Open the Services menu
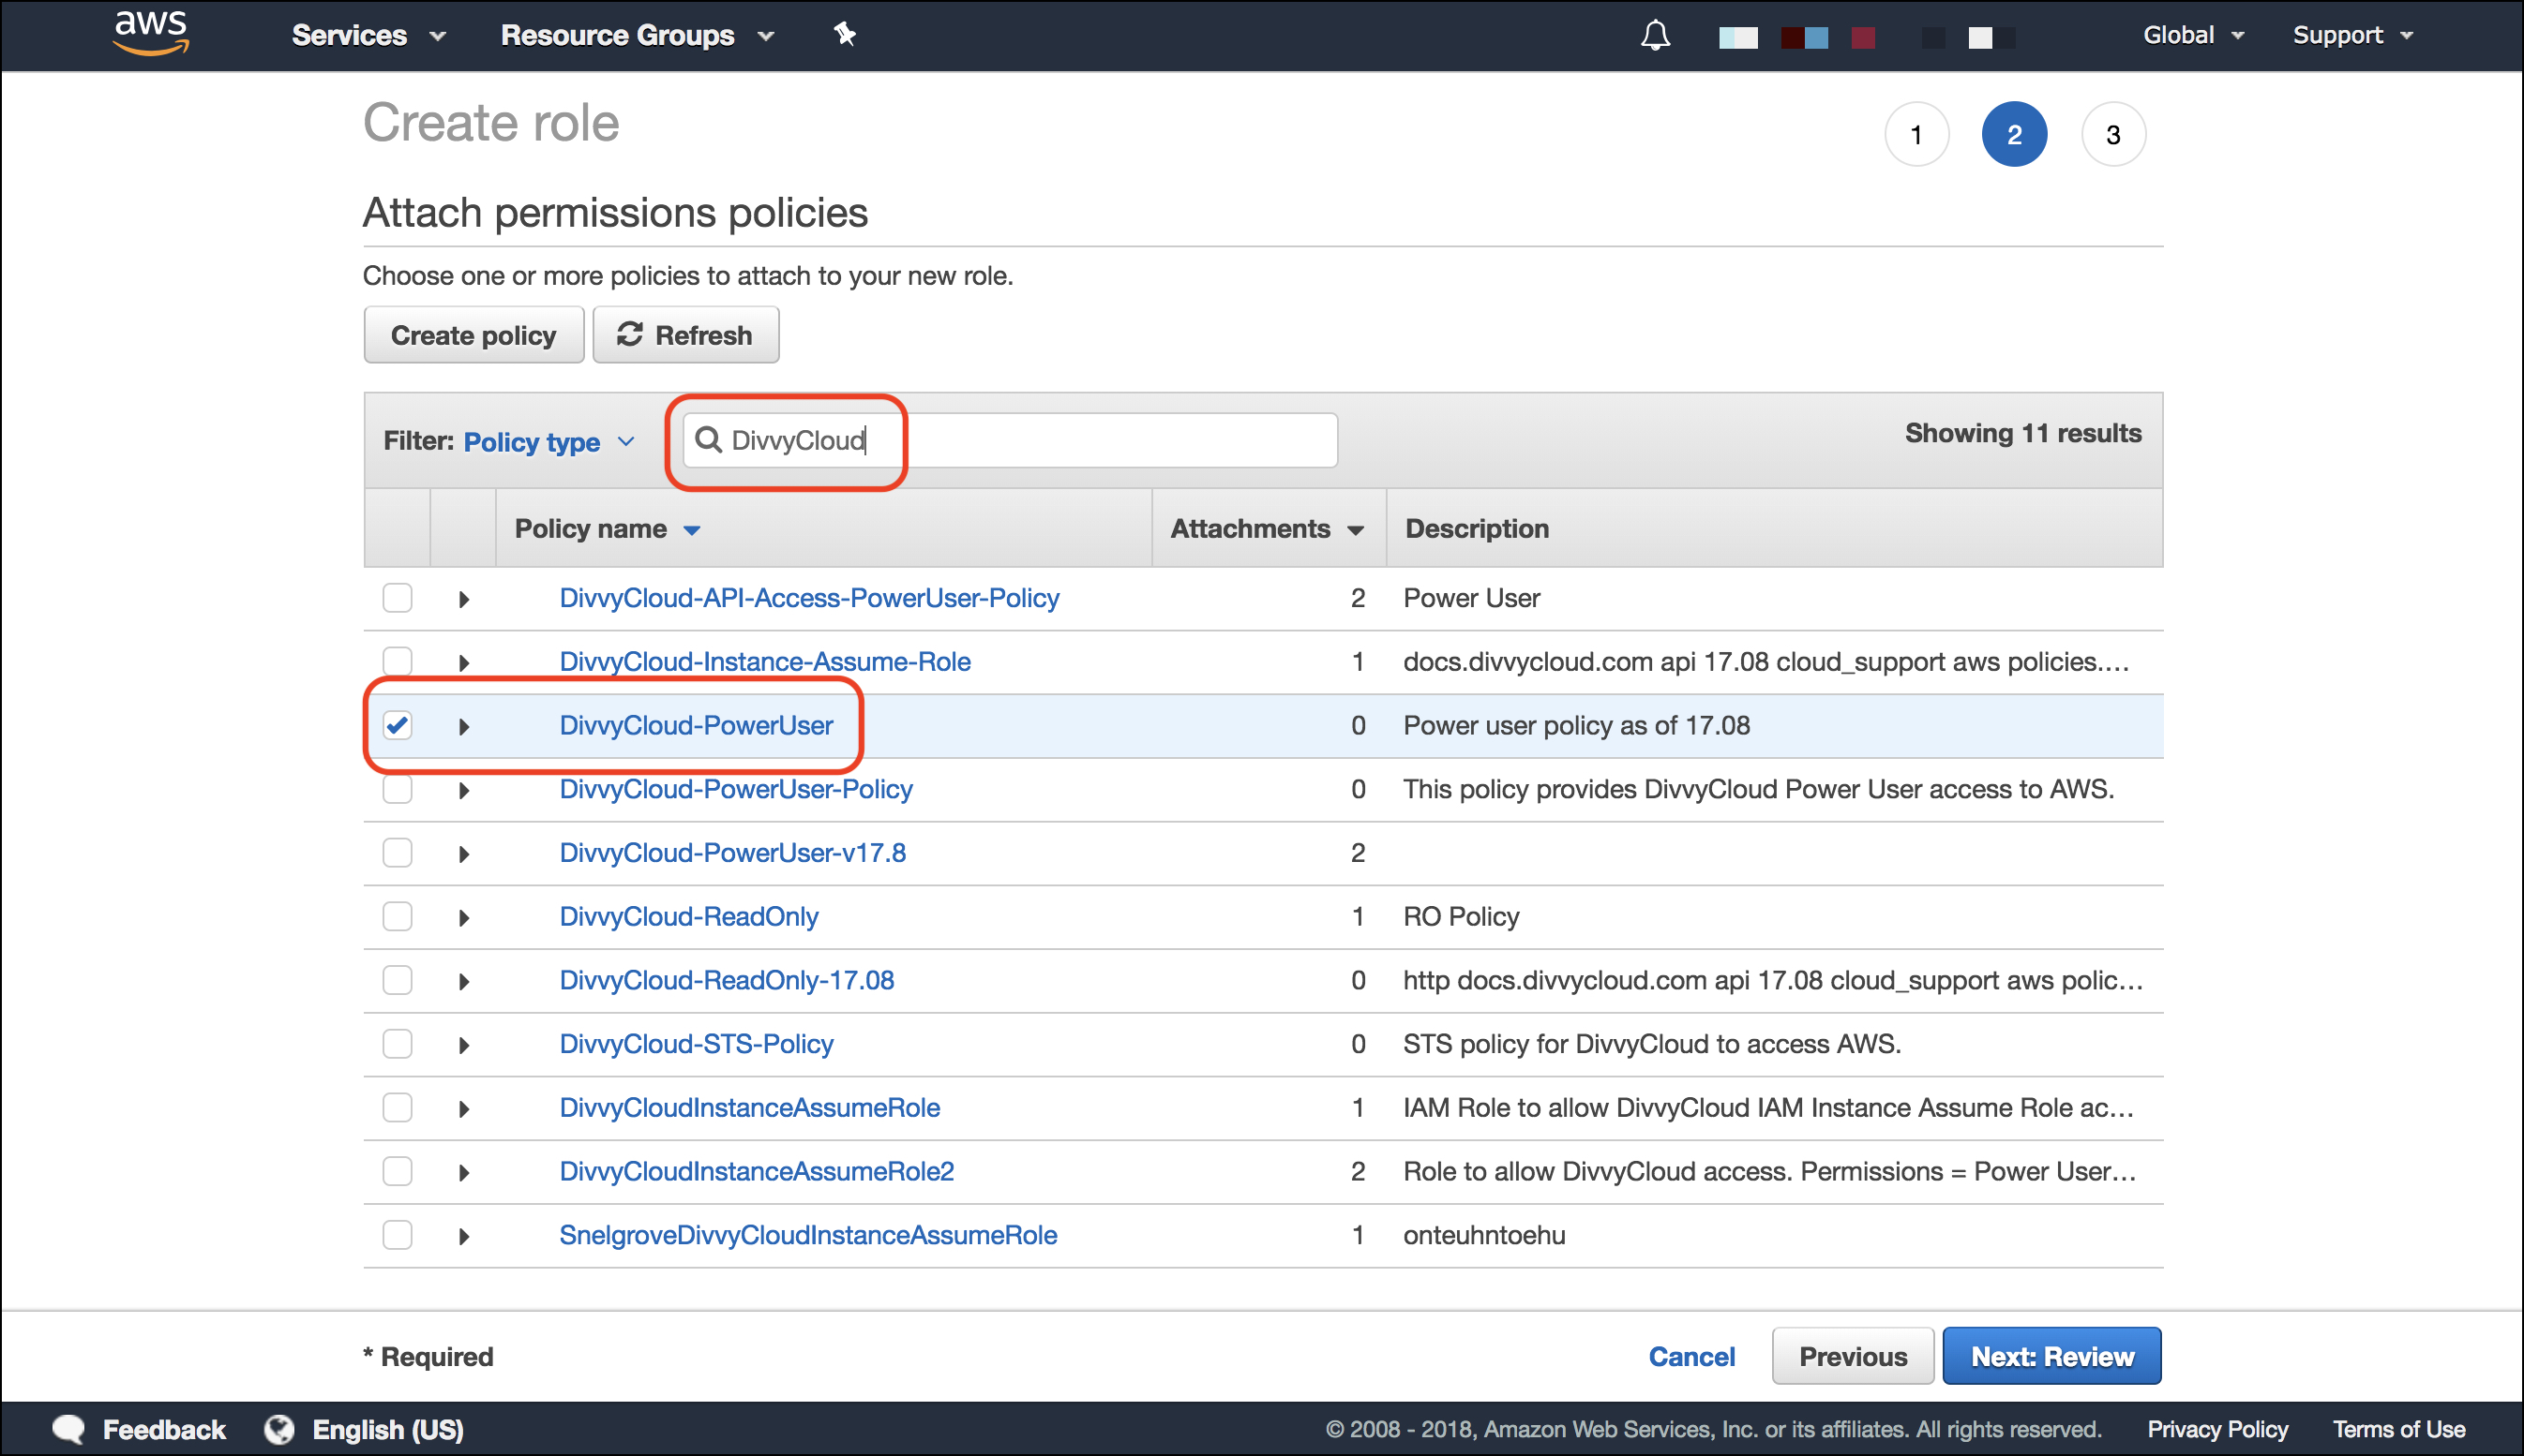 [368, 35]
